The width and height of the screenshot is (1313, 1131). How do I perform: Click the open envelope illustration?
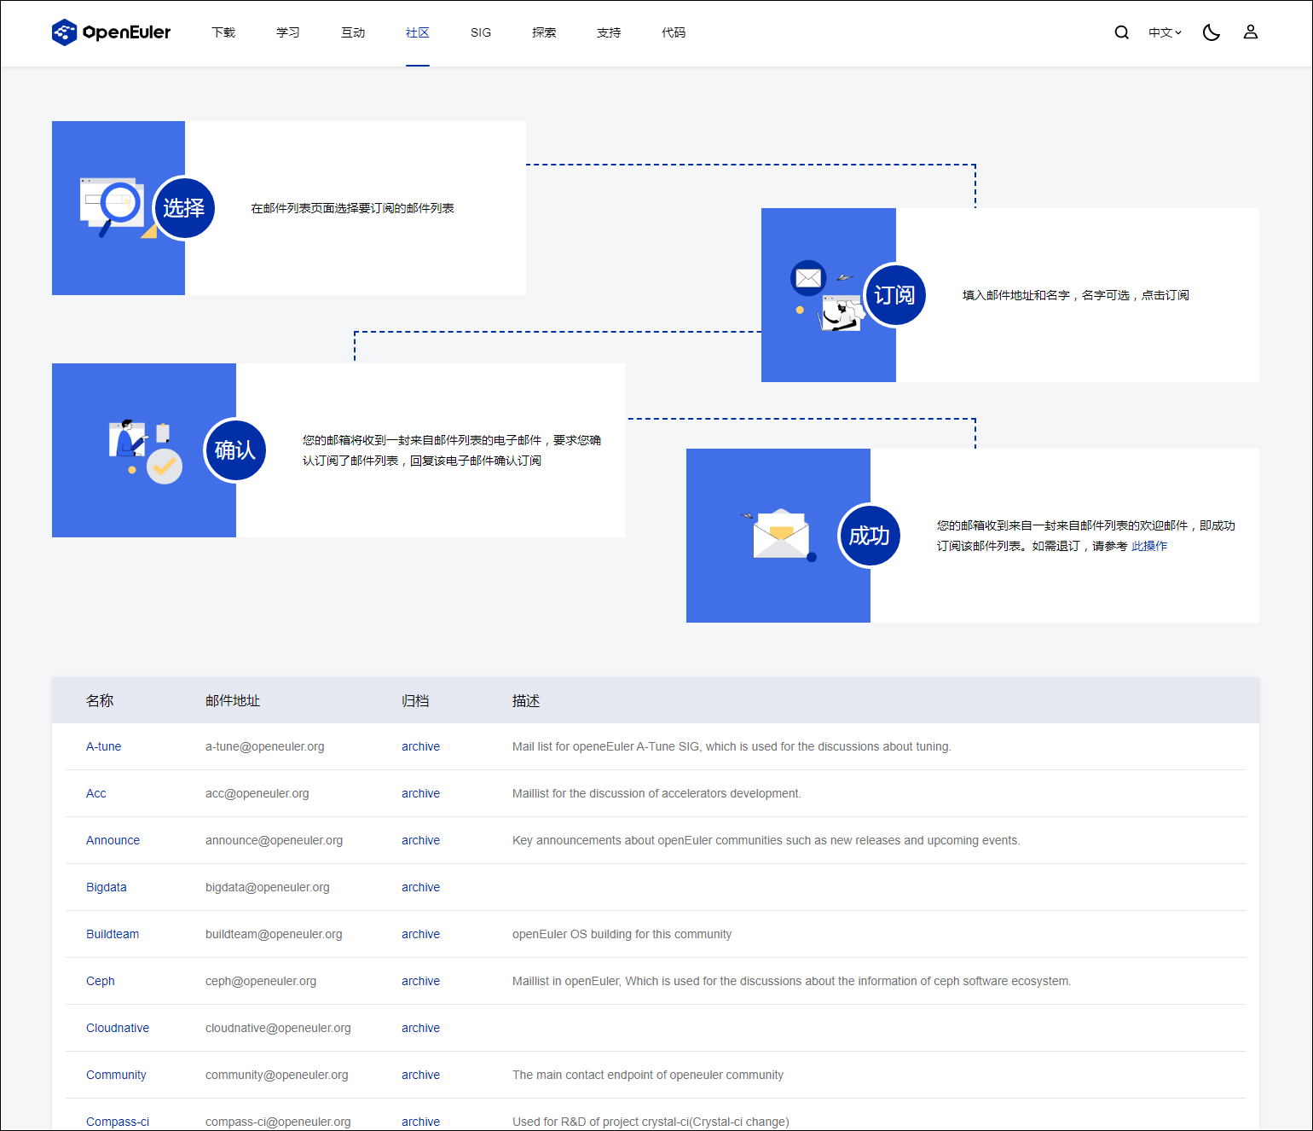(x=781, y=535)
